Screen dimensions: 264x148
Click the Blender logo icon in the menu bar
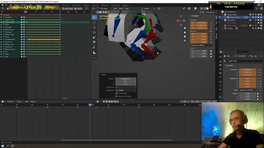2,5
